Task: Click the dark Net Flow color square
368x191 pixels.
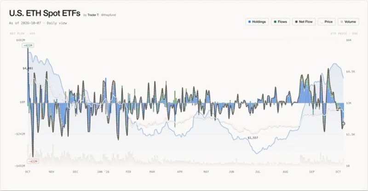Action: click(x=296, y=22)
